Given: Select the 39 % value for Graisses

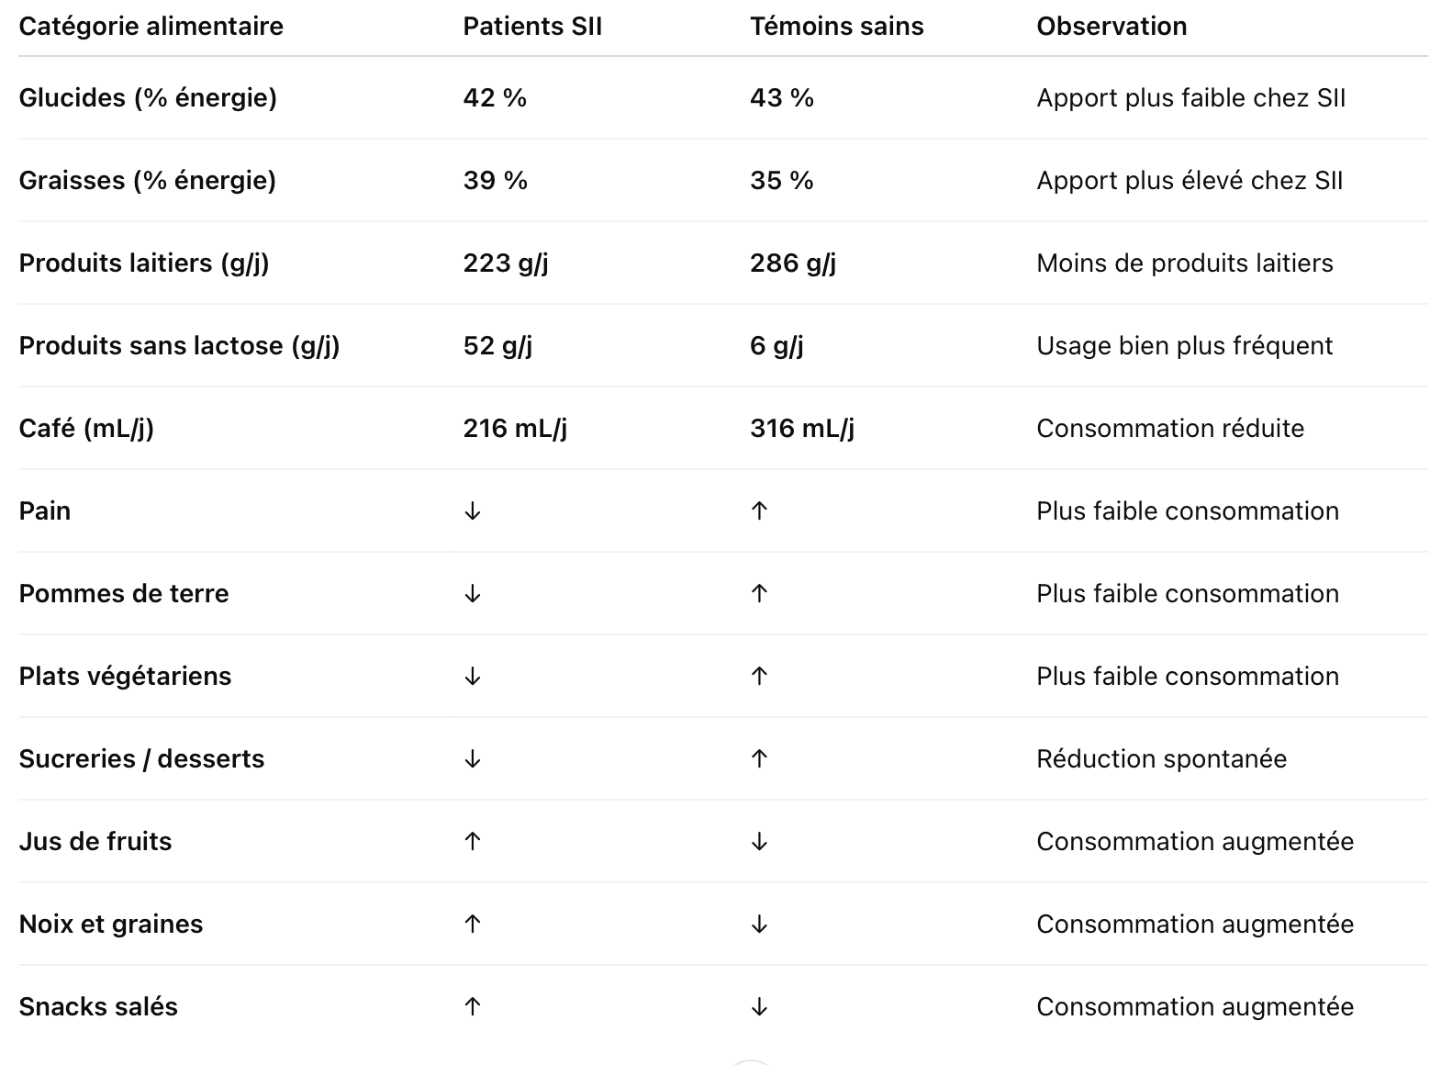Looking at the screenshot, I should coord(495,181).
